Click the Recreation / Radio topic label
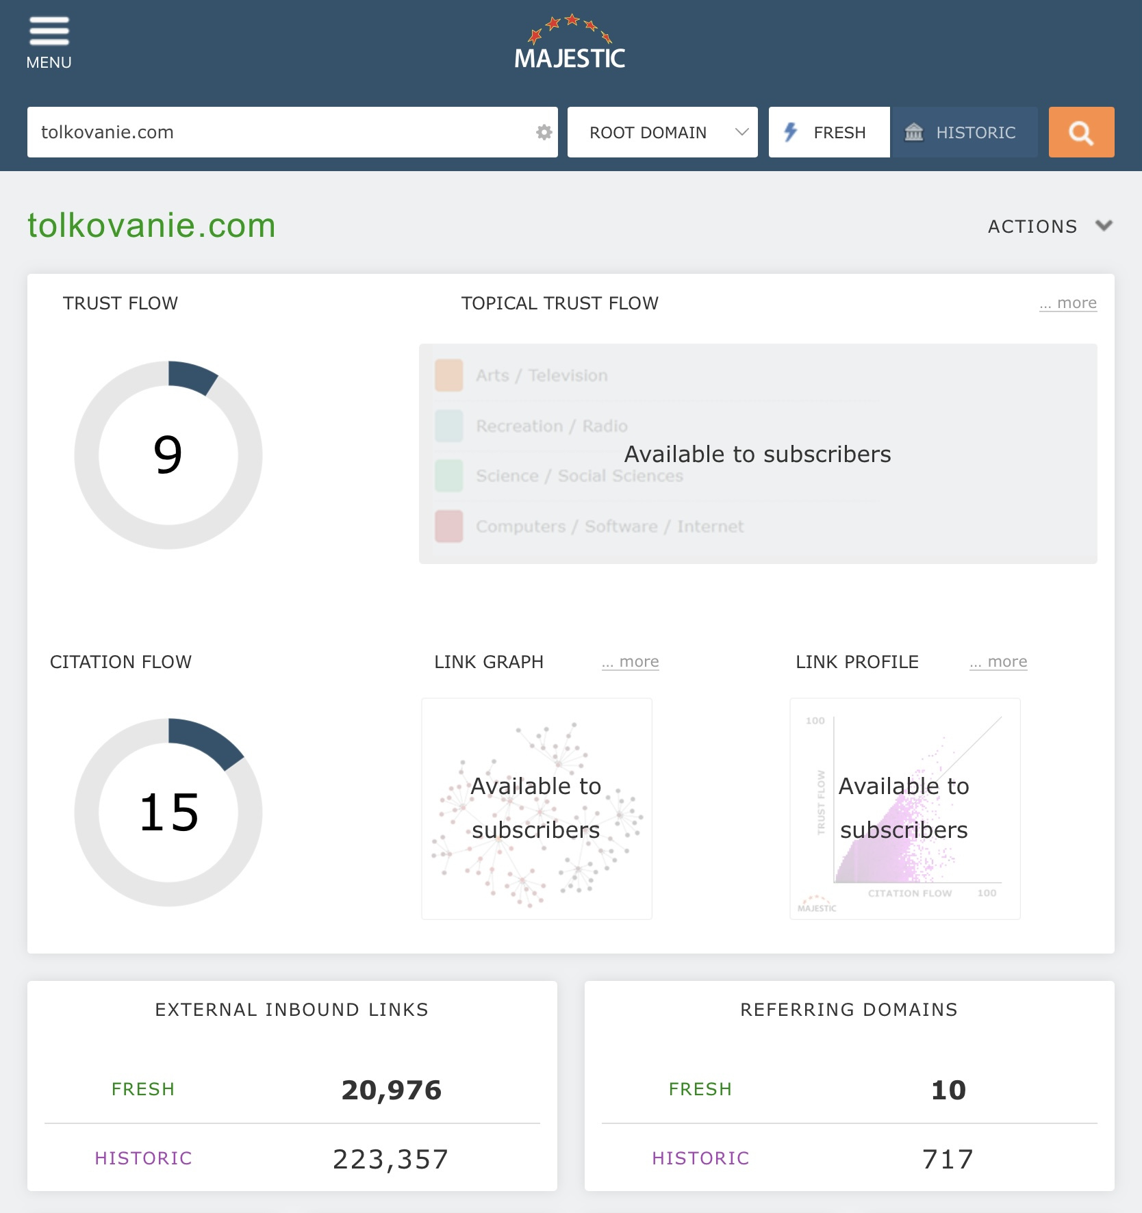Image resolution: width=1142 pixels, height=1213 pixels. [552, 426]
